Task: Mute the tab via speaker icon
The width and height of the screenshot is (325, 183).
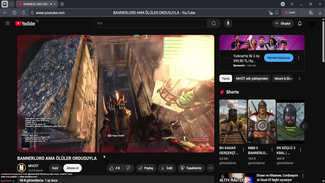Action: pos(51,4)
